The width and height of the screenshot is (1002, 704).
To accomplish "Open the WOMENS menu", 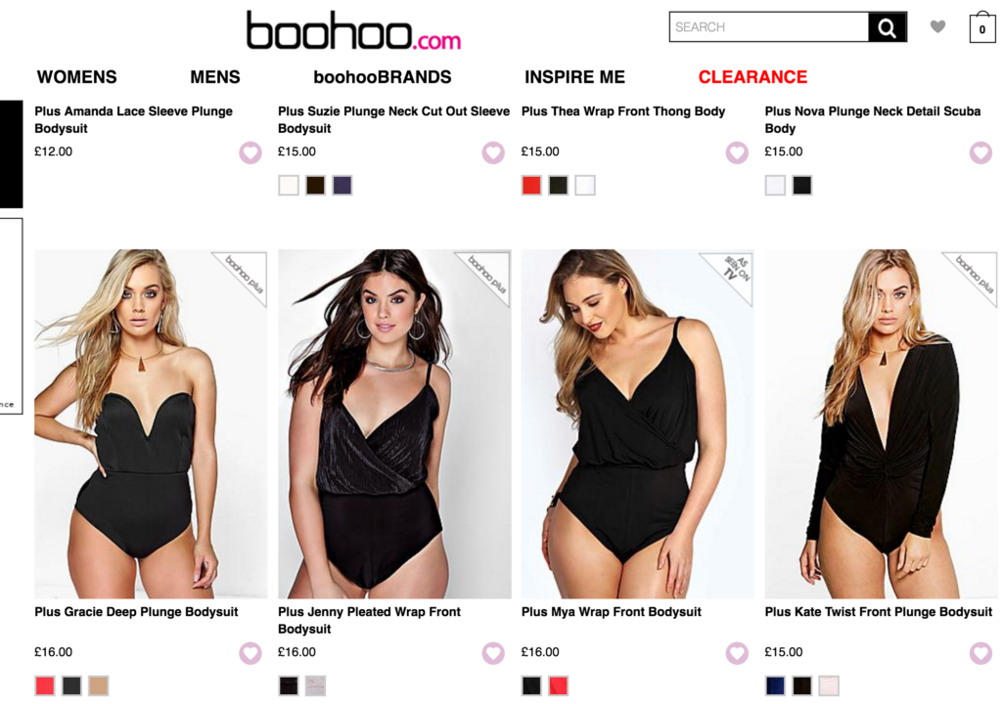I will 76,77.
